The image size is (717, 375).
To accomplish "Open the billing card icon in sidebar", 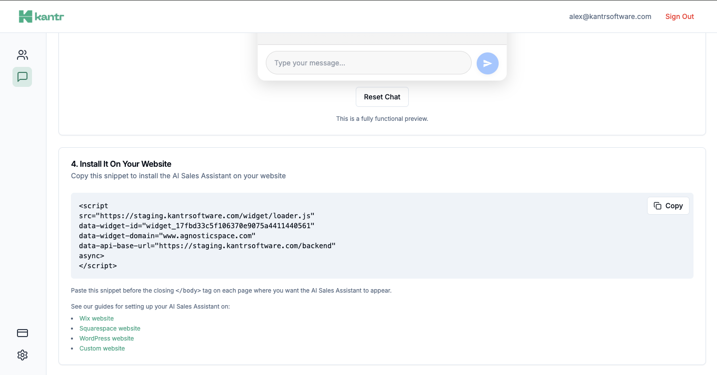I will (22, 333).
